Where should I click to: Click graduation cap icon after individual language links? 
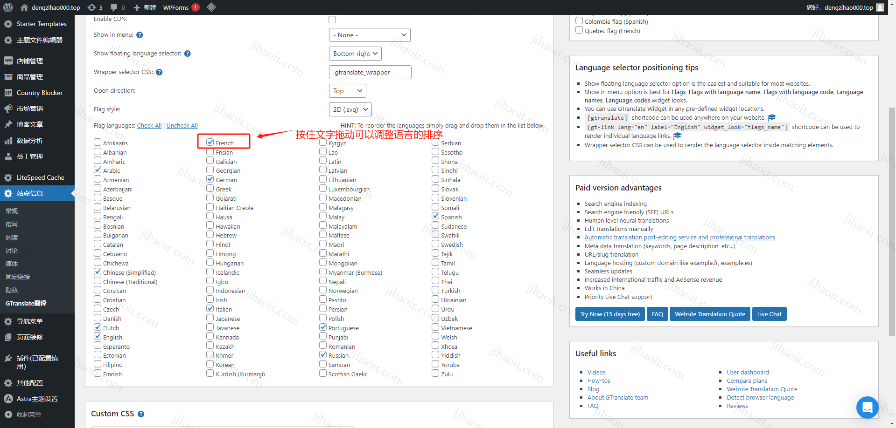[678, 136]
